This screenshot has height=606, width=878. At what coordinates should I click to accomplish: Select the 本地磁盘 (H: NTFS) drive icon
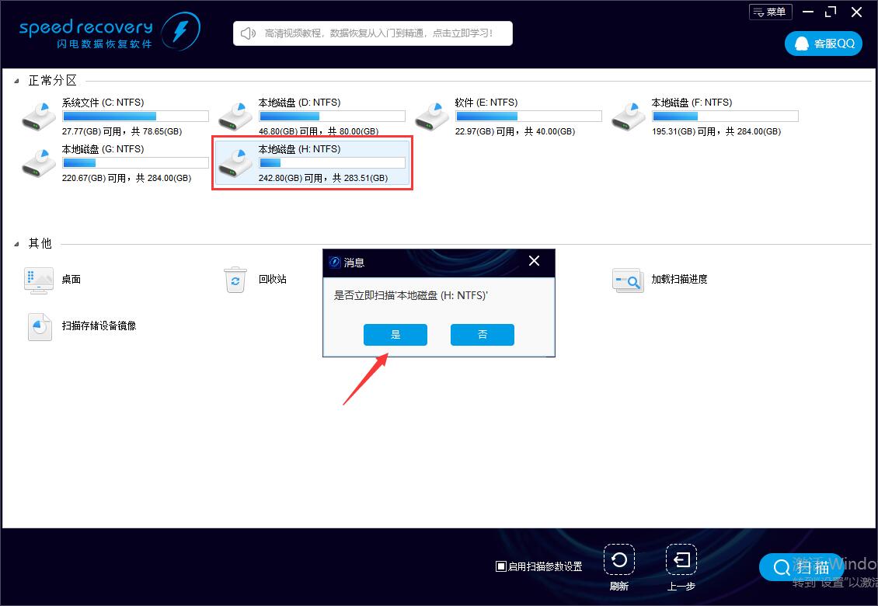(235, 163)
